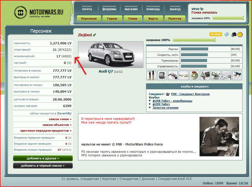This screenshot has width=252, height=187.
Task: Select the exhaust muffler part icon
Action: coord(173,75)
